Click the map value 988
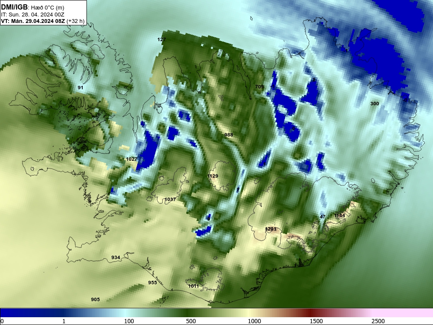Screen dimensions: 433x325 229,135
